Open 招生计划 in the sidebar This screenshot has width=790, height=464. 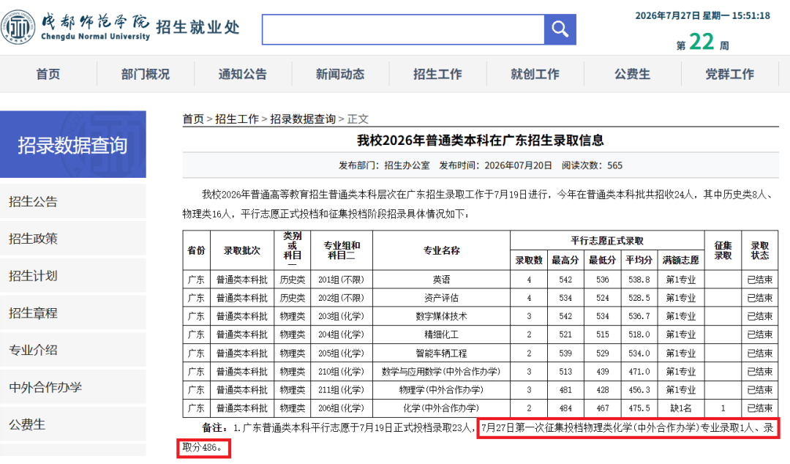pyautogui.click(x=73, y=276)
